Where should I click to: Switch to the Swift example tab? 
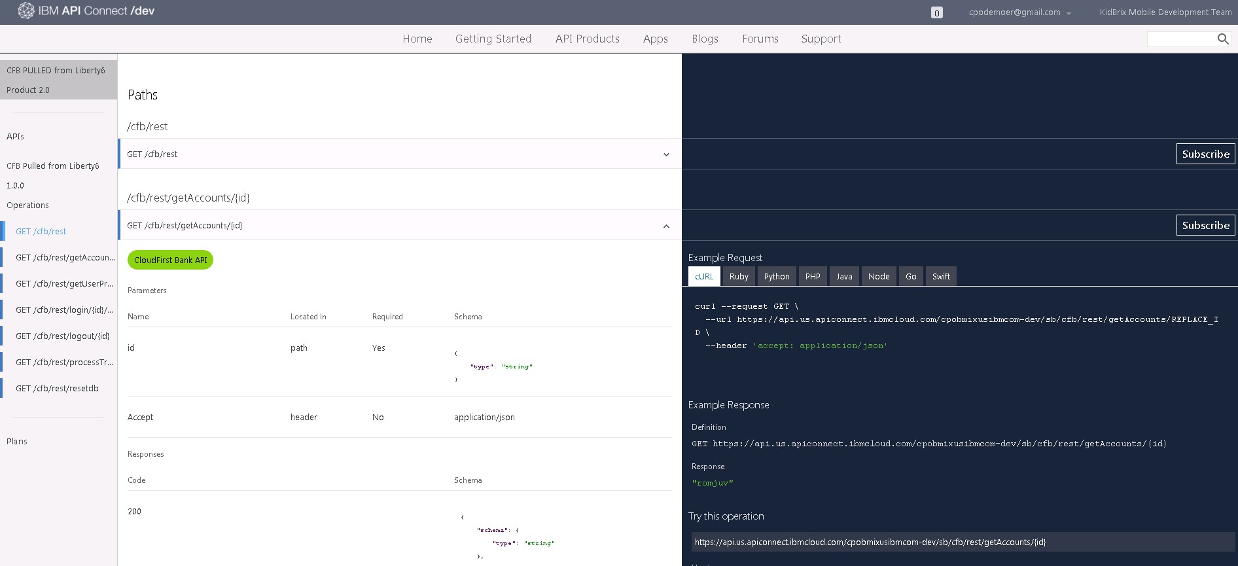[x=941, y=277]
